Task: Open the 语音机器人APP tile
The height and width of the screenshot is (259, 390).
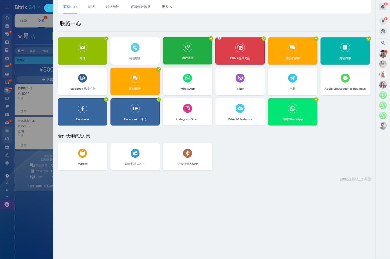Action: tap(188, 157)
